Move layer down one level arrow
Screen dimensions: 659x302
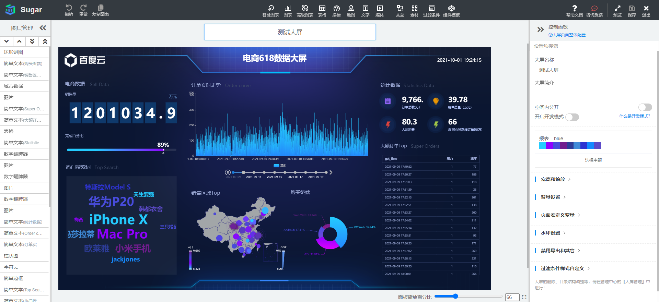click(7, 41)
